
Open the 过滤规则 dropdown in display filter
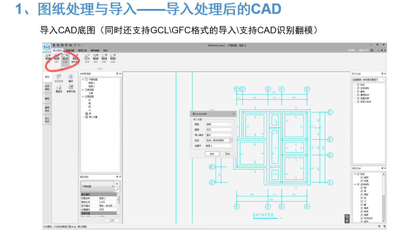pos(374,80)
